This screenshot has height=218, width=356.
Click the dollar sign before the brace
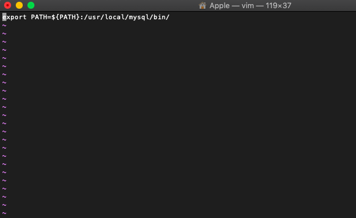point(53,17)
